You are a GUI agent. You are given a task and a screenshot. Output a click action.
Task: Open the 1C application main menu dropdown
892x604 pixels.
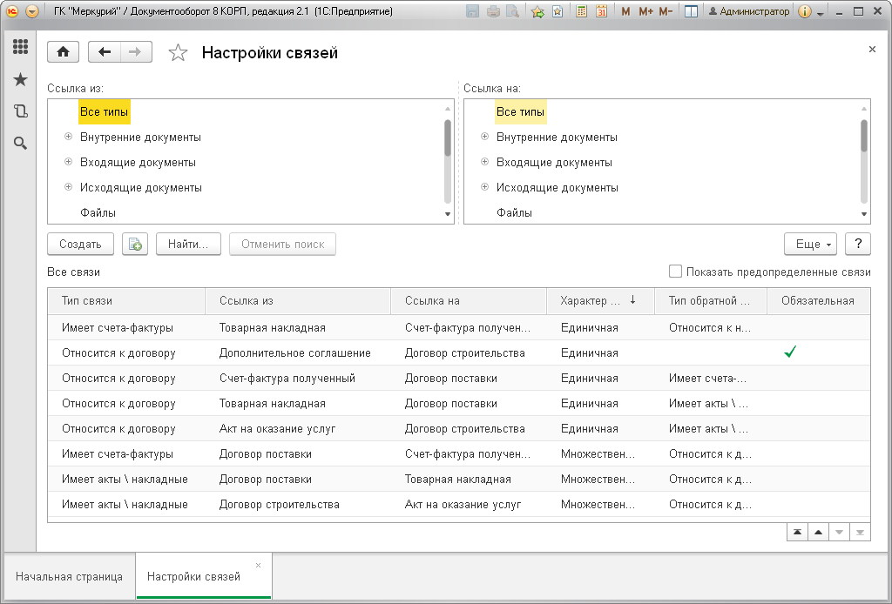[x=32, y=11]
